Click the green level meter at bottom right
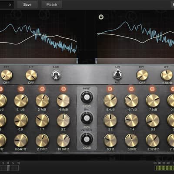This screenshot has width=174, height=174. pyautogui.click(x=164, y=168)
